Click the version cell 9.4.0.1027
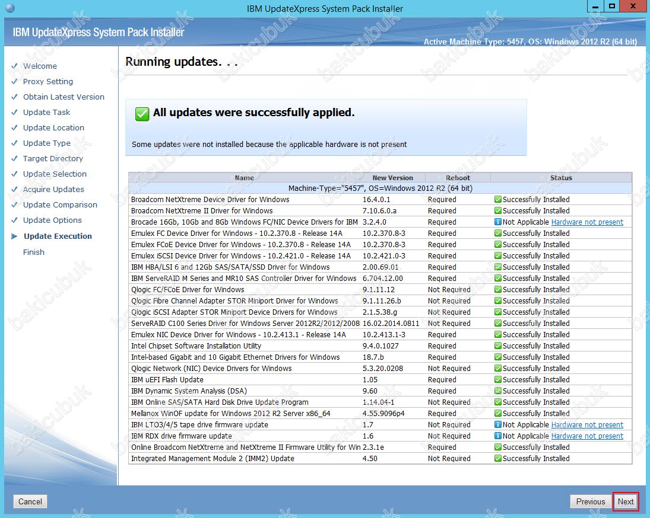Screen dimensions: 650x518 tap(381, 346)
